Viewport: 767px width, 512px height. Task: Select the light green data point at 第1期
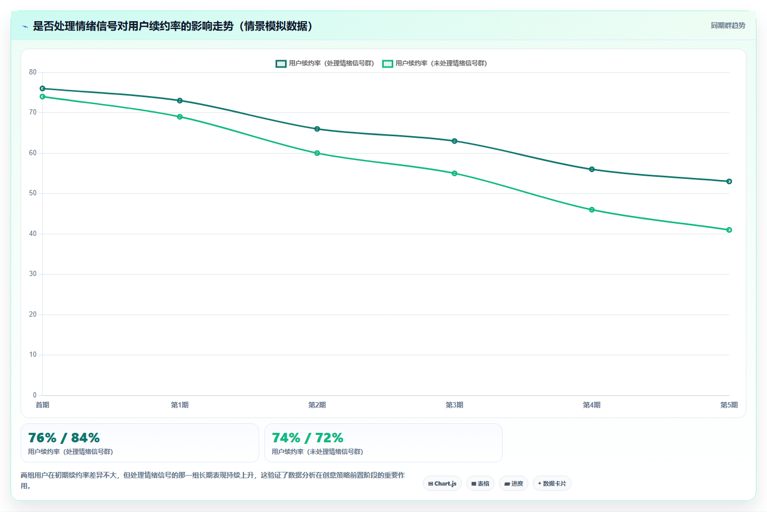(180, 117)
